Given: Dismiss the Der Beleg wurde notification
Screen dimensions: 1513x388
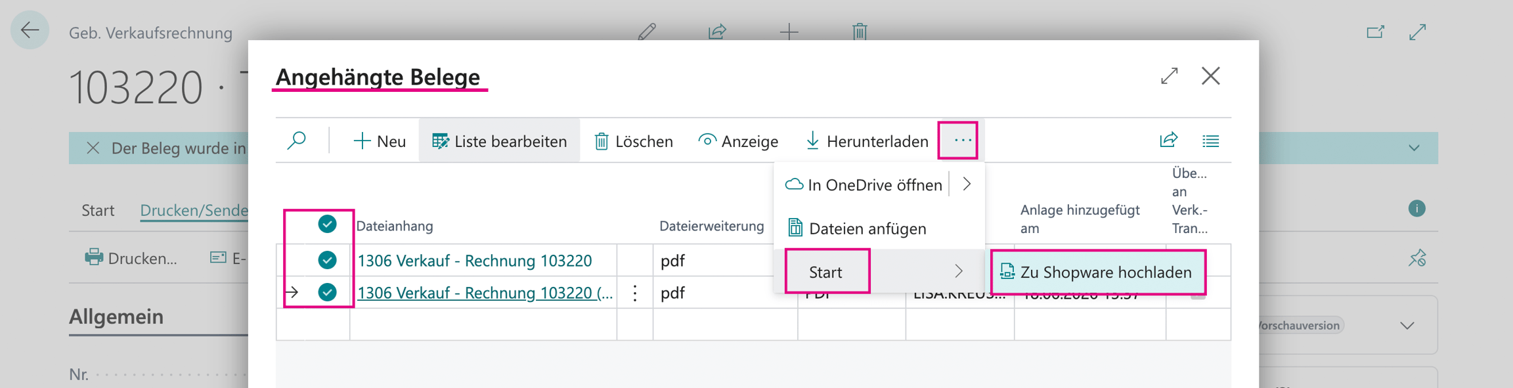Looking at the screenshot, I should (x=93, y=148).
